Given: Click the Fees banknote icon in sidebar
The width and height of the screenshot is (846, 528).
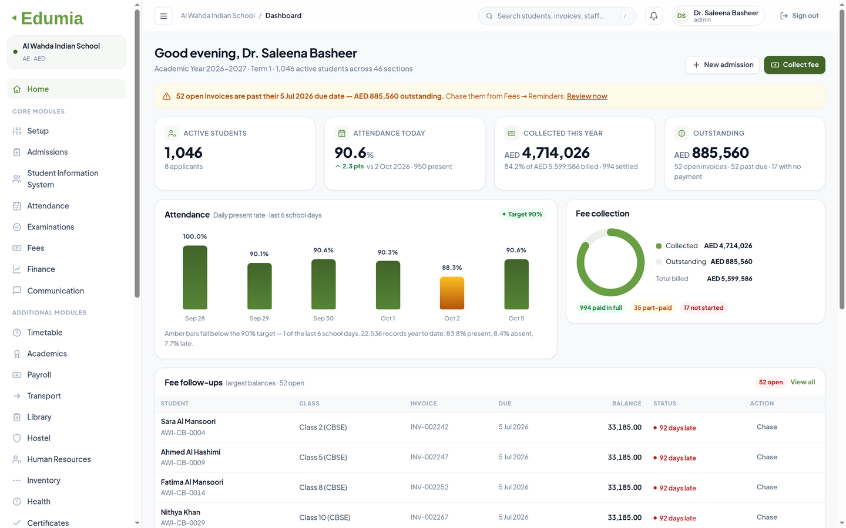Looking at the screenshot, I should 17,248.
